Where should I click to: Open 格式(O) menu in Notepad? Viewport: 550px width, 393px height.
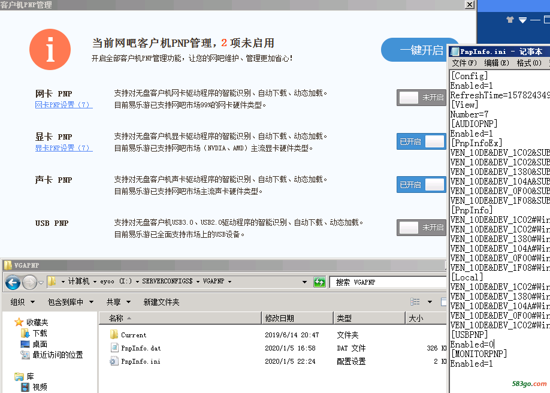click(529, 63)
